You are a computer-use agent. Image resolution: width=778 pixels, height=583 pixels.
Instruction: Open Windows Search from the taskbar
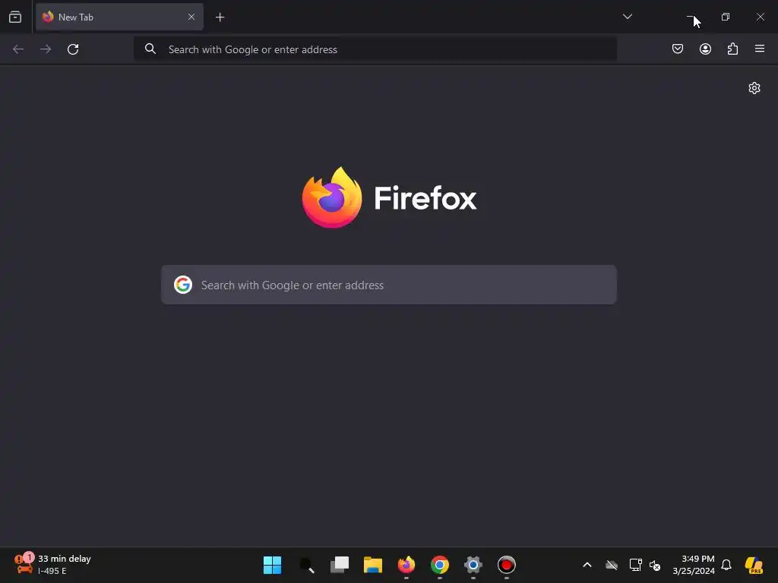[306, 565]
